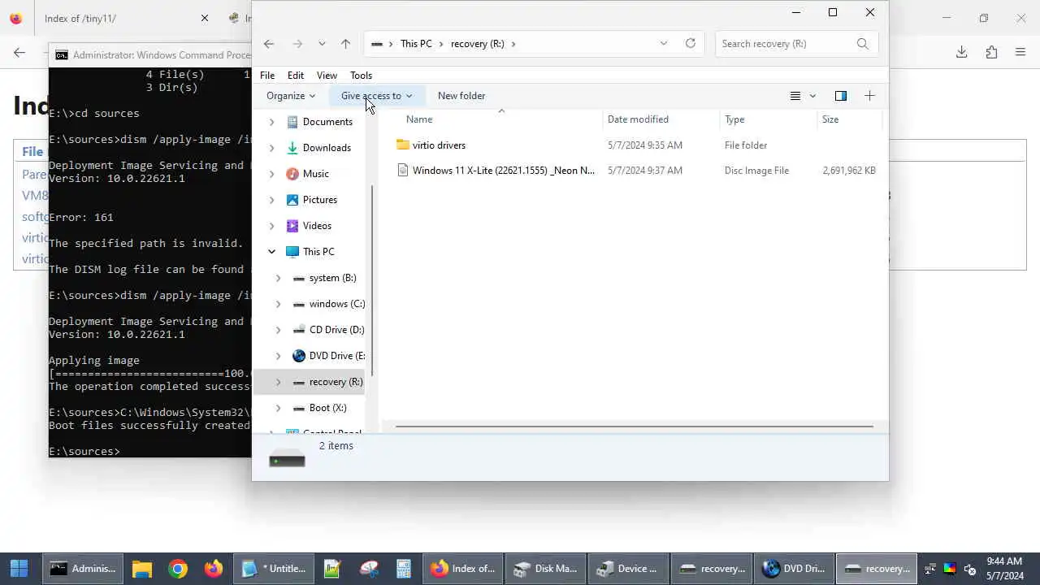Screen dimensions: 1040x585
Task: Expand the Pictures tree node
Action: pyautogui.click(x=271, y=200)
